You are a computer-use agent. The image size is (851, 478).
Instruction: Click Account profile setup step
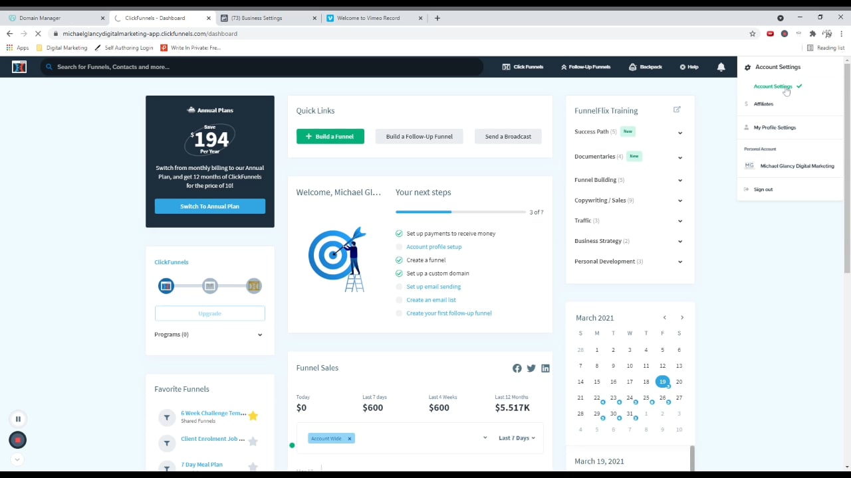(x=433, y=247)
